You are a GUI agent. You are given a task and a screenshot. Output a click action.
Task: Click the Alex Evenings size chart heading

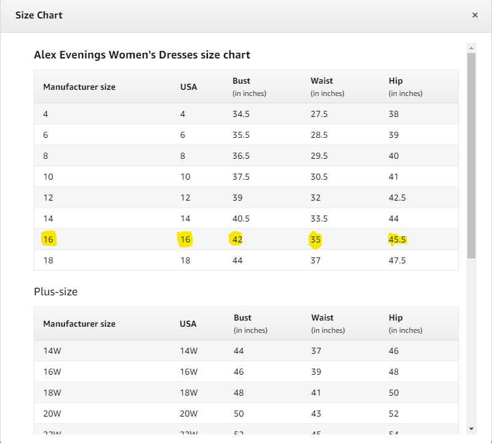click(142, 55)
